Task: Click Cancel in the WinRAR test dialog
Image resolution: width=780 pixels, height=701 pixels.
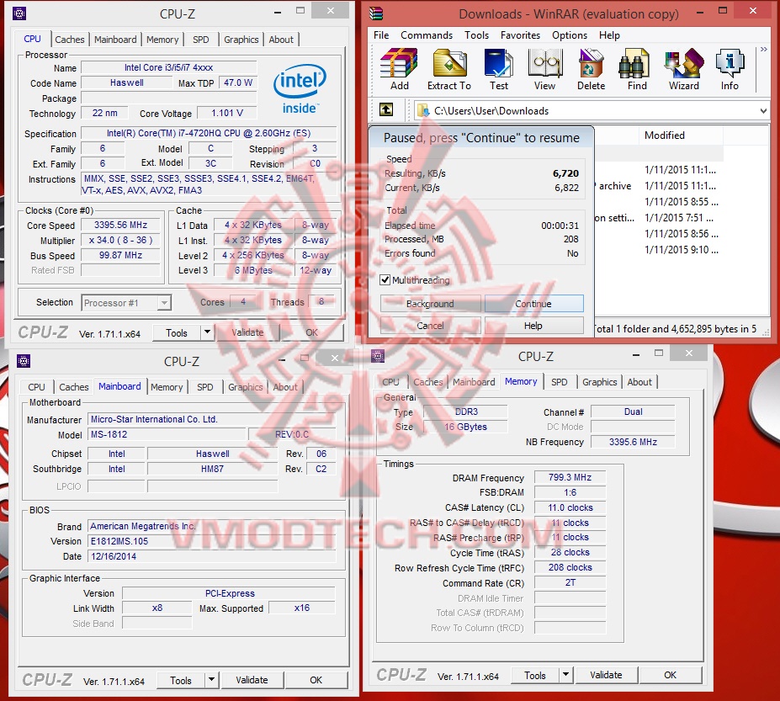Action: click(430, 326)
